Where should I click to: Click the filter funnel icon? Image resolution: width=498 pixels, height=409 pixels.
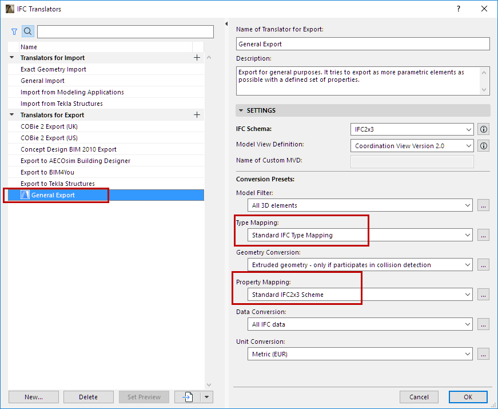14,32
